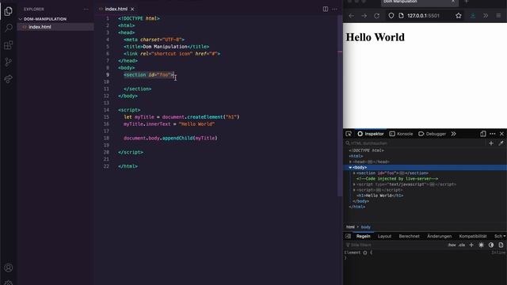This screenshot has width=507, height=285.
Task: Open Explorer panel more actions ellipsis
Action: [86, 9]
